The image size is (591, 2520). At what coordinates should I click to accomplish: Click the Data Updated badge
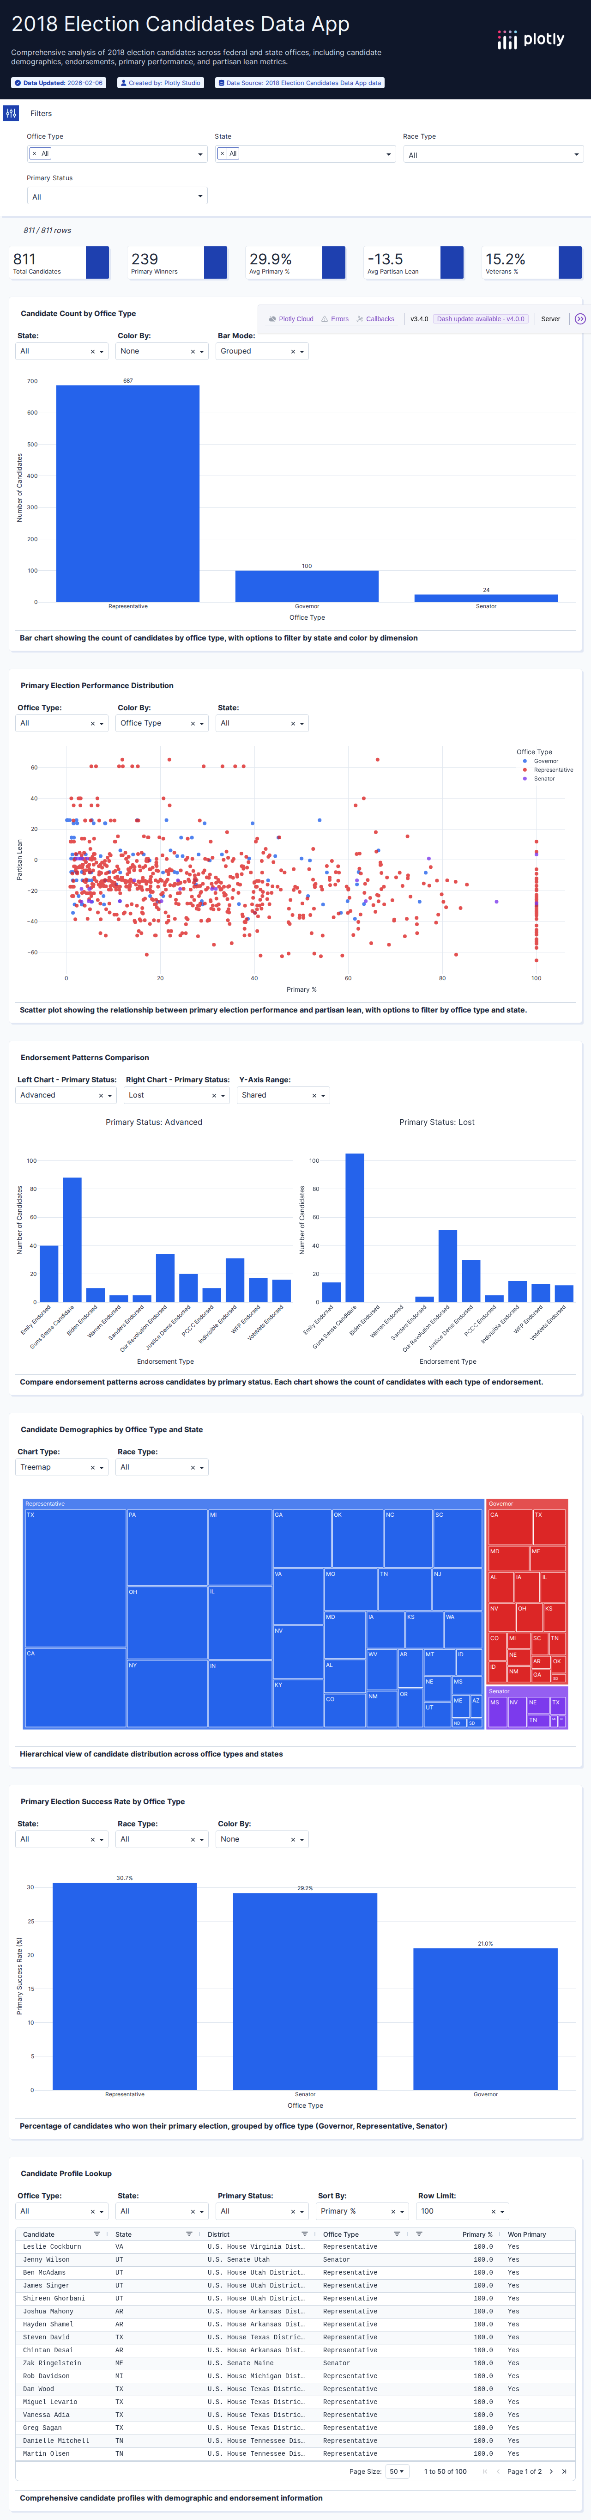[58, 83]
